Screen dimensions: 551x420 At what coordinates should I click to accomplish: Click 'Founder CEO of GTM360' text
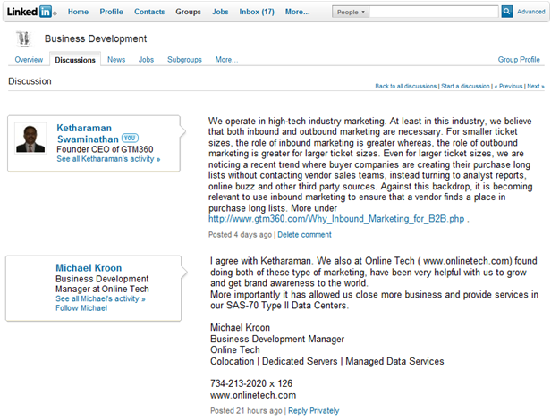coord(105,149)
